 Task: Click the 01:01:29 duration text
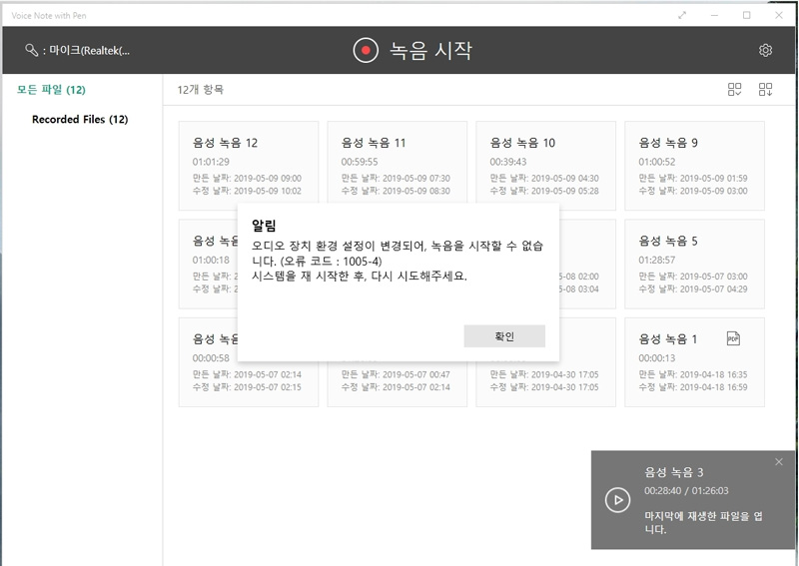(x=211, y=162)
